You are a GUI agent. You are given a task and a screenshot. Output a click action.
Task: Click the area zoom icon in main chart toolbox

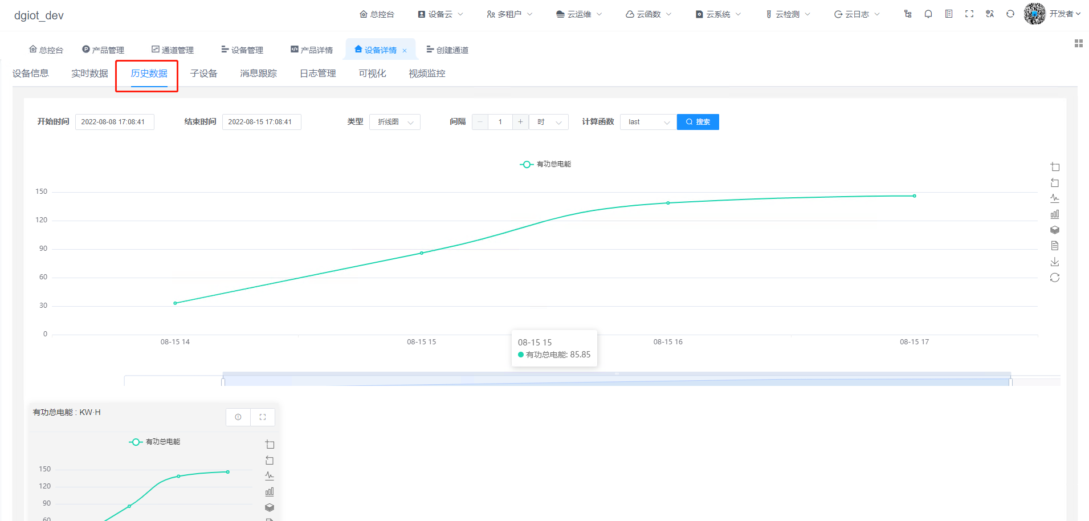[x=1055, y=167]
